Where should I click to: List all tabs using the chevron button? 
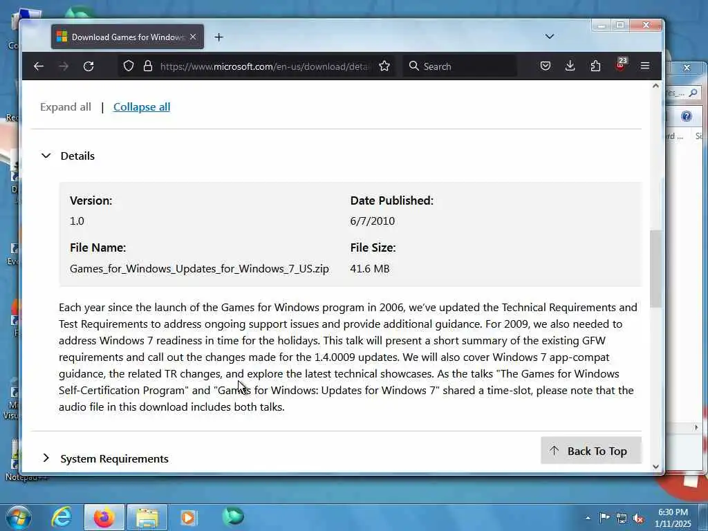coord(550,37)
